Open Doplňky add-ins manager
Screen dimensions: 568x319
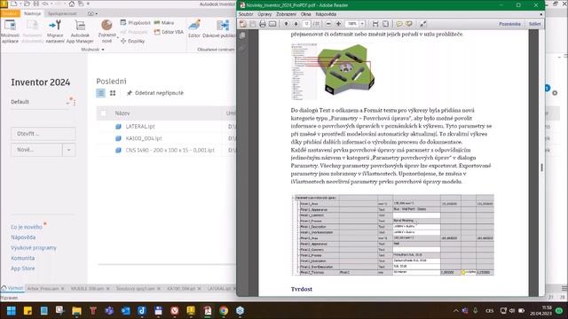(x=132, y=41)
